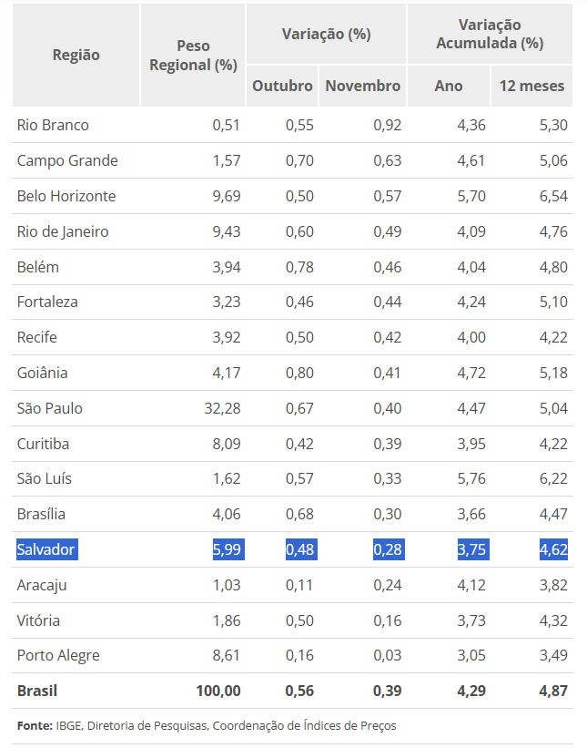Select the Brasil total weight 100,00

coord(218,691)
